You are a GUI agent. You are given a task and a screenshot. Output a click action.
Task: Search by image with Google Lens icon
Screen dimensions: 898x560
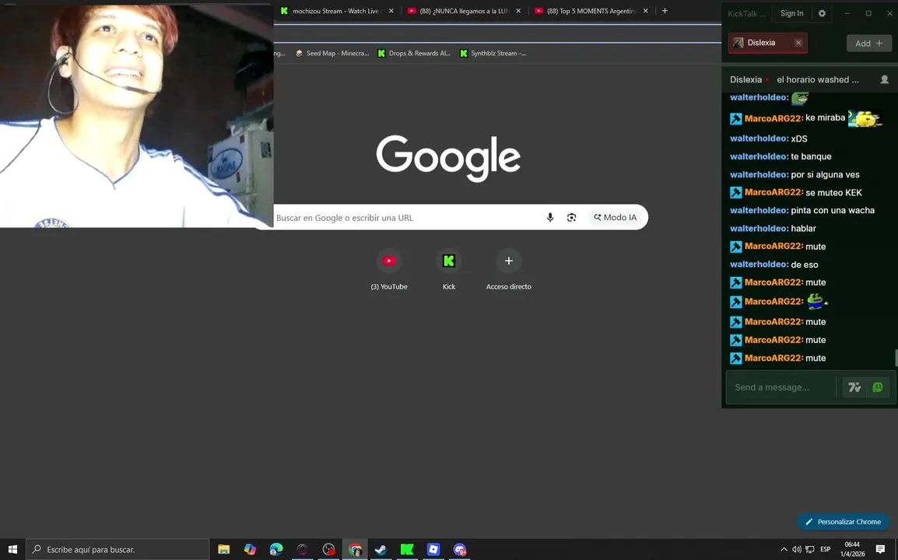click(x=571, y=218)
